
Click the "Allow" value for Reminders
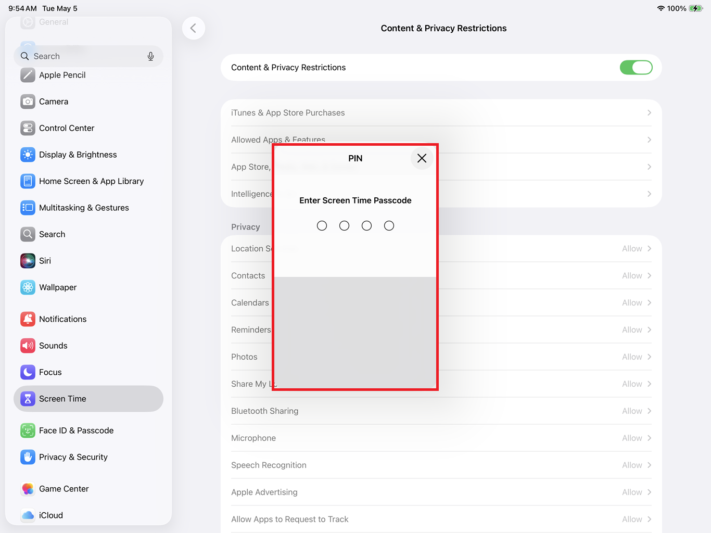(x=632, y=330)
